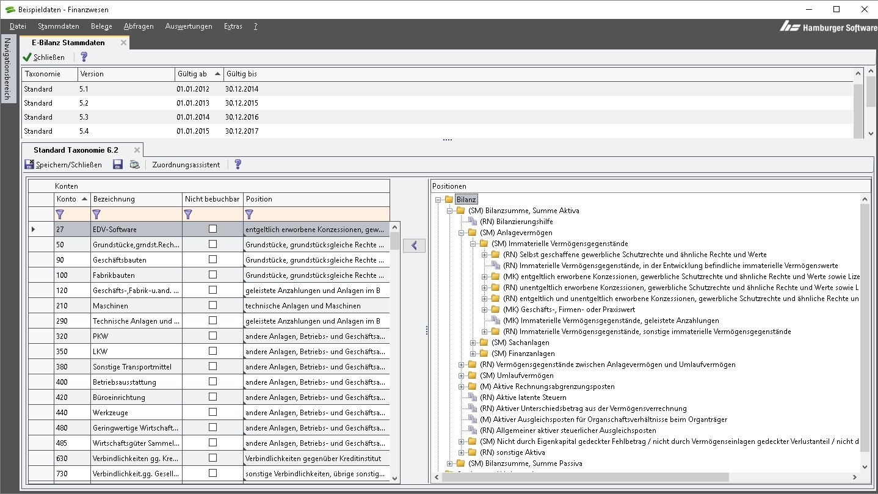Open help icon next to Zuordnungsassistent
This screenshot has height=494, width=878.
238,164
